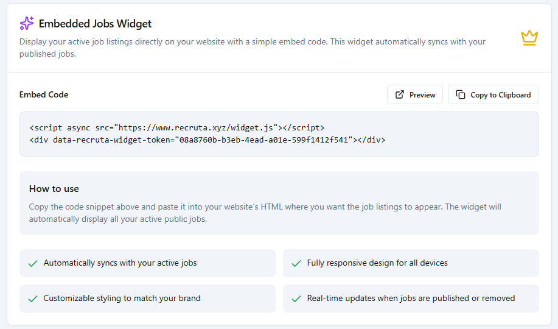Viewport: 558px width, 329px height.
Task: Click the checkmark next to Customizable styling
Action: (x=33, y=299)
